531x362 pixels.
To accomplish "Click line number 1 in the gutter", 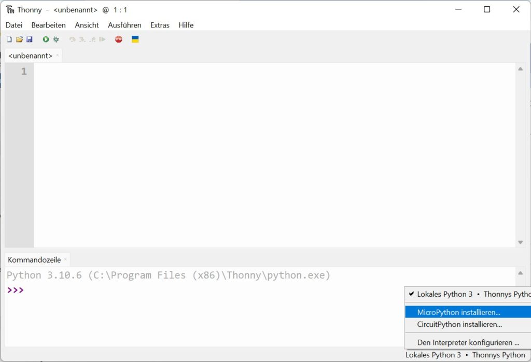I will tap(24, 71).
